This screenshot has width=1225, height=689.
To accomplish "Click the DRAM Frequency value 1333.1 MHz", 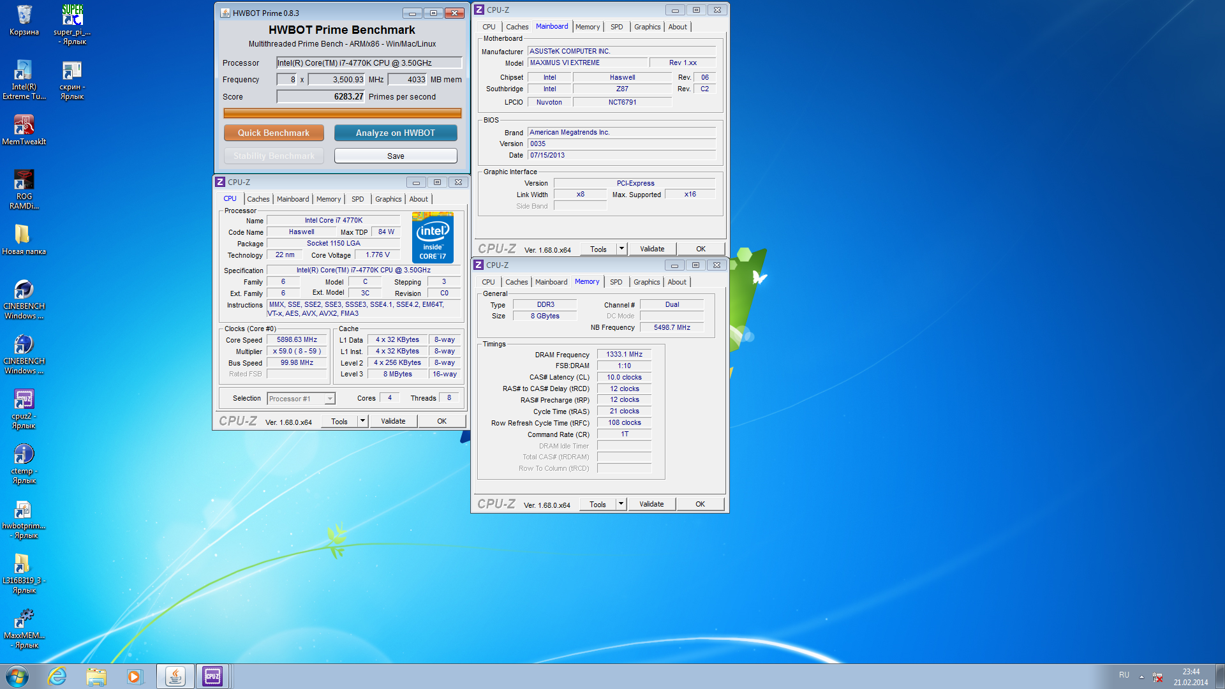I will click(x=624, y=354).
